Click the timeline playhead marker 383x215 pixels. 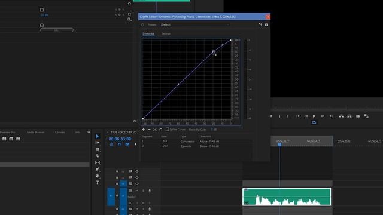coord(279,145)
